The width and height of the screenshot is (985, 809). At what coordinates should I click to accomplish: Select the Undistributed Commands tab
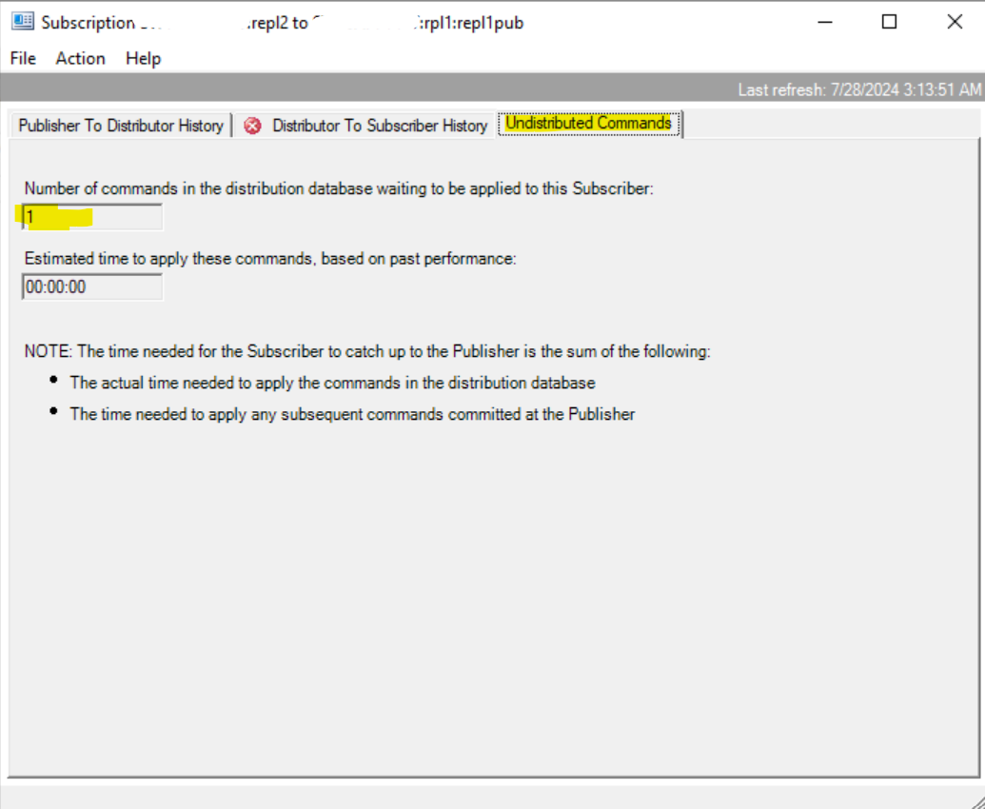point(588,124)
